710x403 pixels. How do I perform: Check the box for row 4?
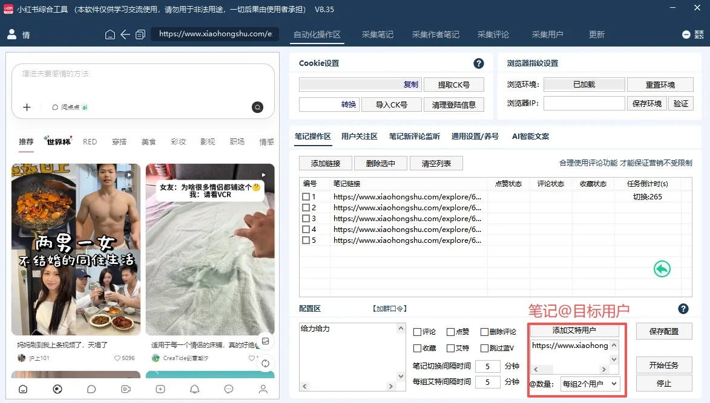click(306, 230)
